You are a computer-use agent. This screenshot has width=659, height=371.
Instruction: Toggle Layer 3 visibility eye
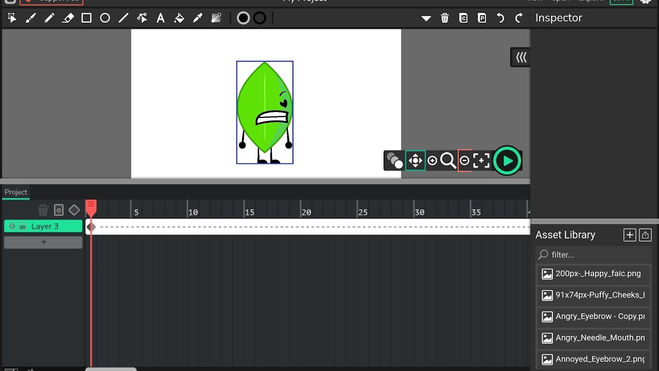tap(12, 226)
